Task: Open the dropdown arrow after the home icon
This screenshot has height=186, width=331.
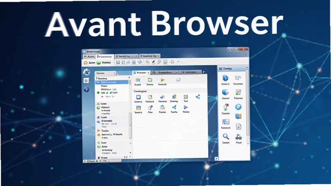Action: tap(178, 62)
